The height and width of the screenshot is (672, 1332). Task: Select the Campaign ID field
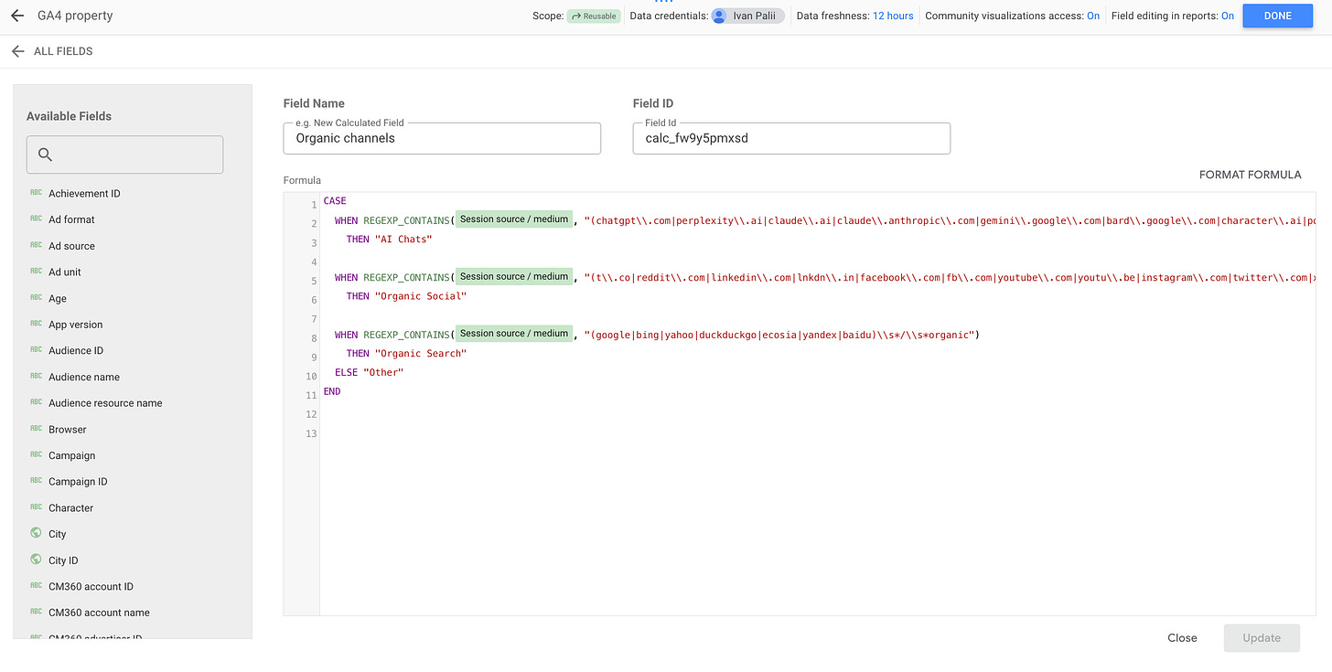78,481
